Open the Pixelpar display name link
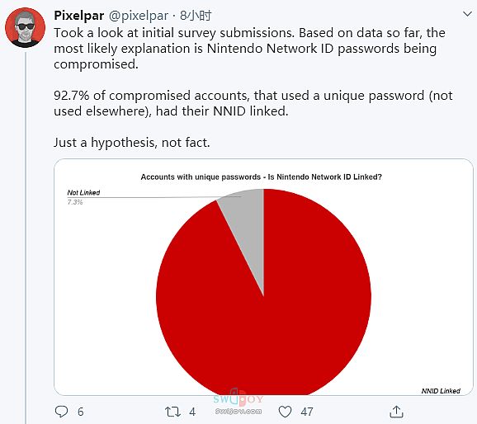Viewport: 477px width, 424px height. click(78, 16)
